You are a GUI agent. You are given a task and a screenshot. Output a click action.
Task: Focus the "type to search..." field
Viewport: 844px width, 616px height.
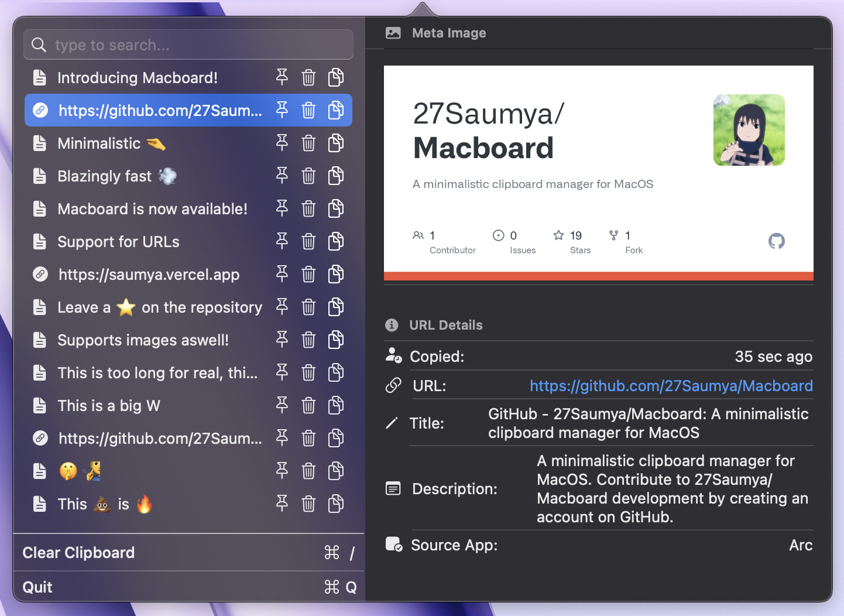click(188, 45)
